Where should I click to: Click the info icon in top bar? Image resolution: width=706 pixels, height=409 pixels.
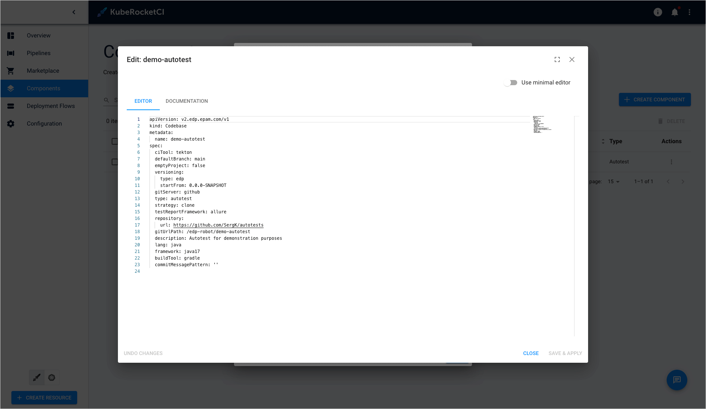click(x=658, y=12)
